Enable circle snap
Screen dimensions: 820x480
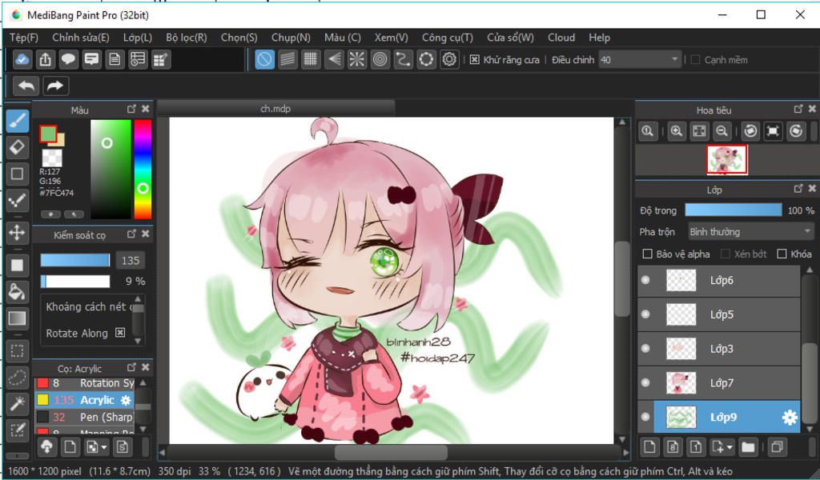[x=380, y=59]
